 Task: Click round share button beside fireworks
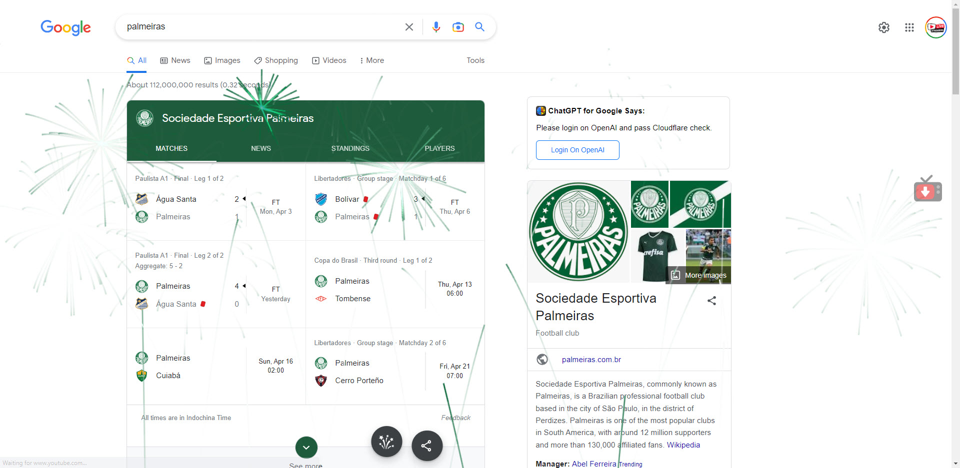tap(427, 446)
